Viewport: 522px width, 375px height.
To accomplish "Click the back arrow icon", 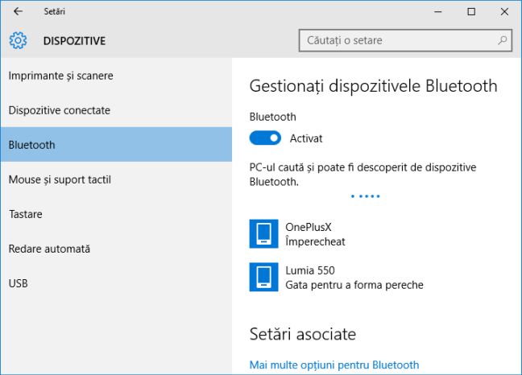I will (18, 11).
